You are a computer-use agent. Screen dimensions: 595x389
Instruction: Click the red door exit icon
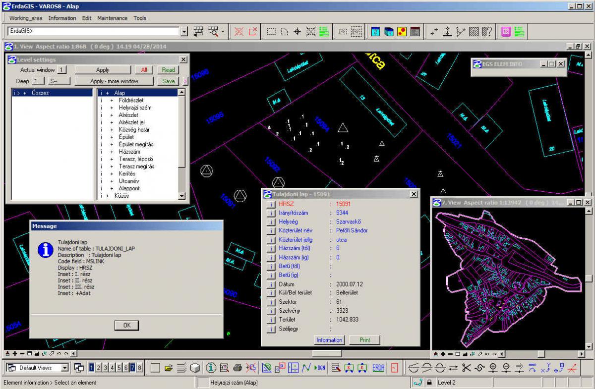coord(395,368)
